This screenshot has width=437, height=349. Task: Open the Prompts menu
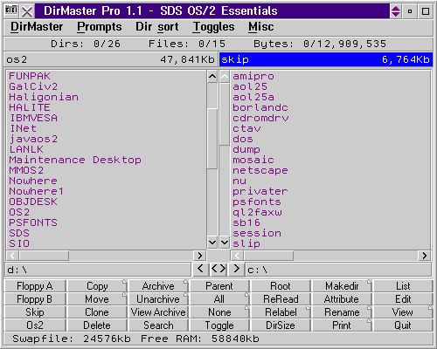coord(100,27)
